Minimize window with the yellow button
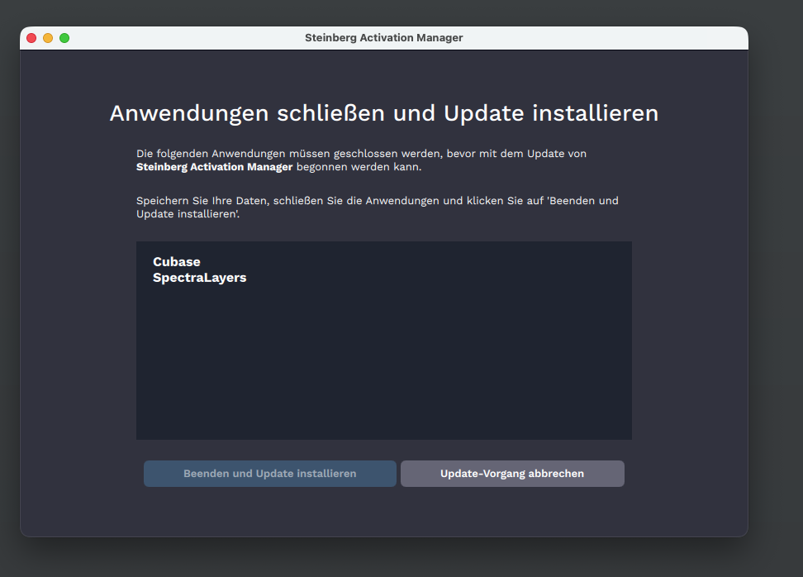 tap(48, 38)
